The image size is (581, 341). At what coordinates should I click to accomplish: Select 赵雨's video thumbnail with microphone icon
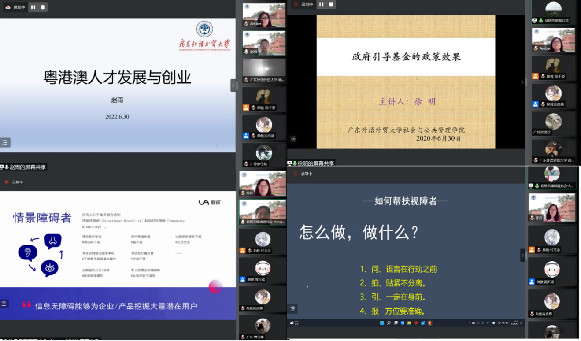[x=264, y=43]
